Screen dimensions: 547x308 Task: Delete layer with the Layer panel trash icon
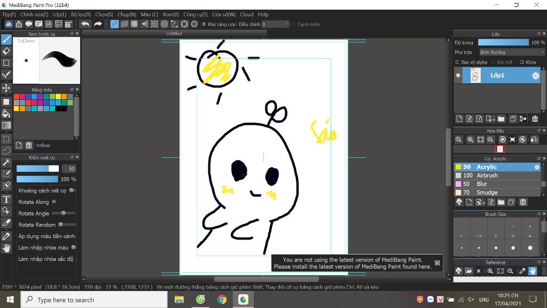pos(535,119)
